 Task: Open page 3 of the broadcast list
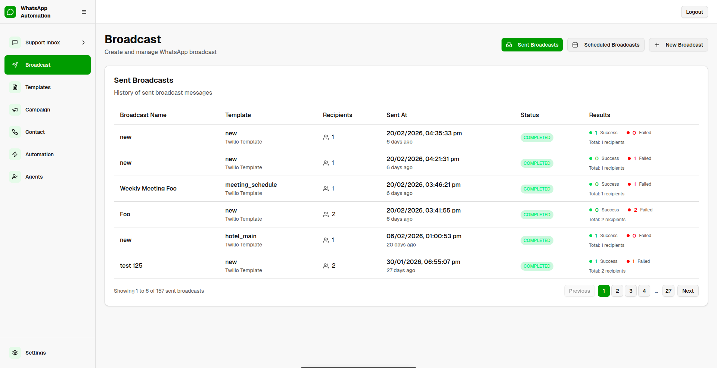pyautogui.click(x=631, y=291)
